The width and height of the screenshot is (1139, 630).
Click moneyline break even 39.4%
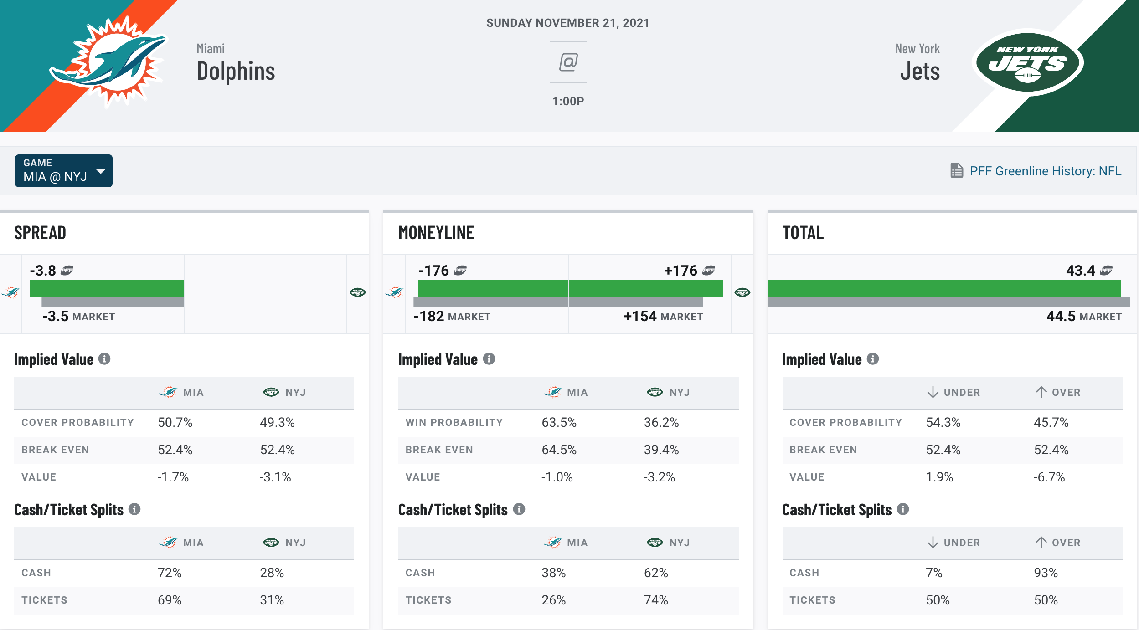tap(661, 450)
